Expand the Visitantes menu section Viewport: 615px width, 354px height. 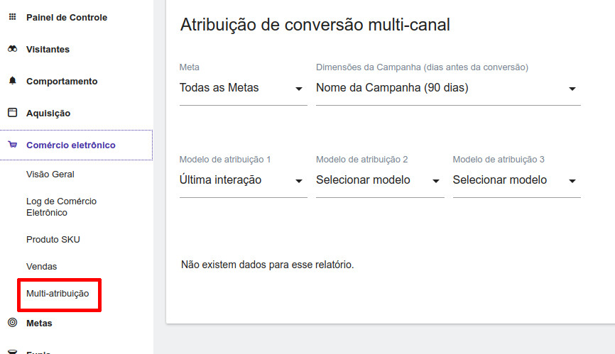pos(48,49)
